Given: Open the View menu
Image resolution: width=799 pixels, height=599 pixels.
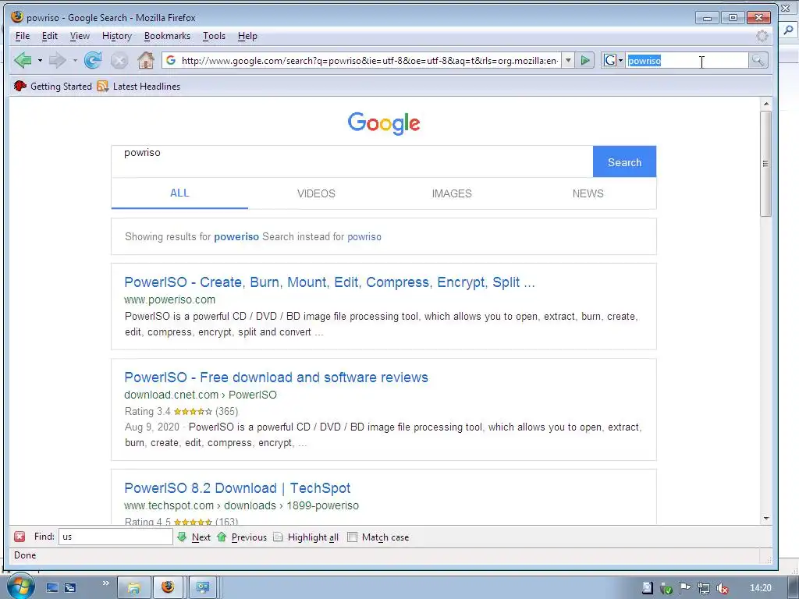Looking at the screenshot, I should pos(80,36).
